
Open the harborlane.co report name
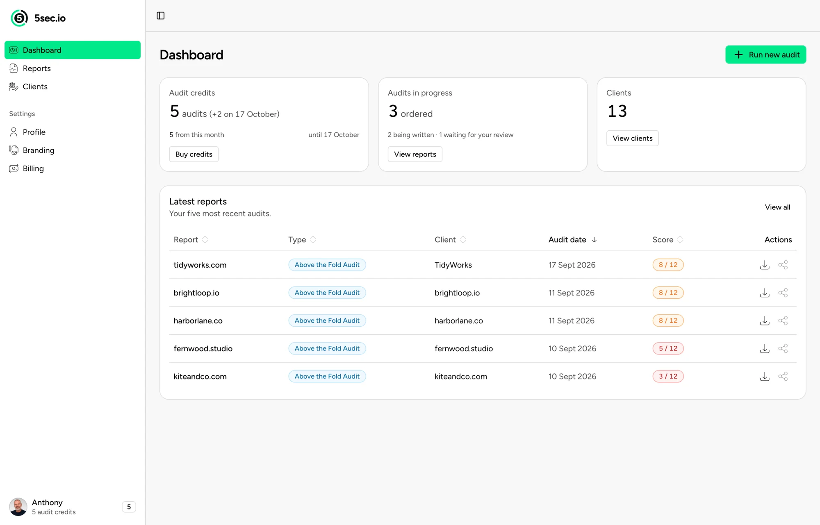coord(198,320)
